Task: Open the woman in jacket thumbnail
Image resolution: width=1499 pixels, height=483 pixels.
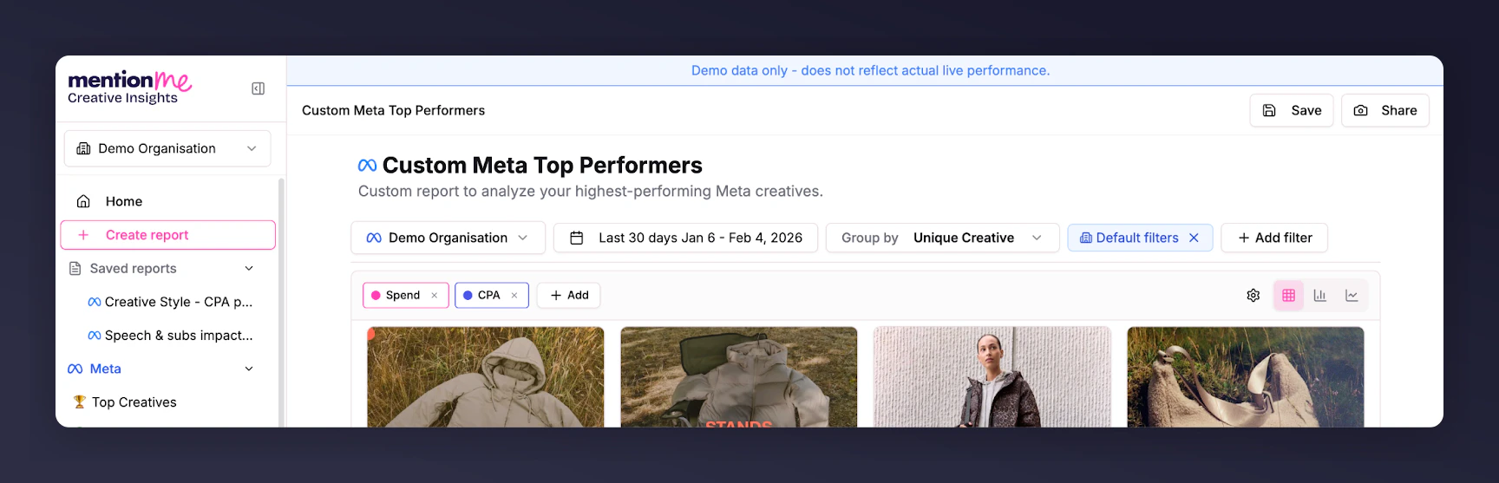Action: click(992, 377)
